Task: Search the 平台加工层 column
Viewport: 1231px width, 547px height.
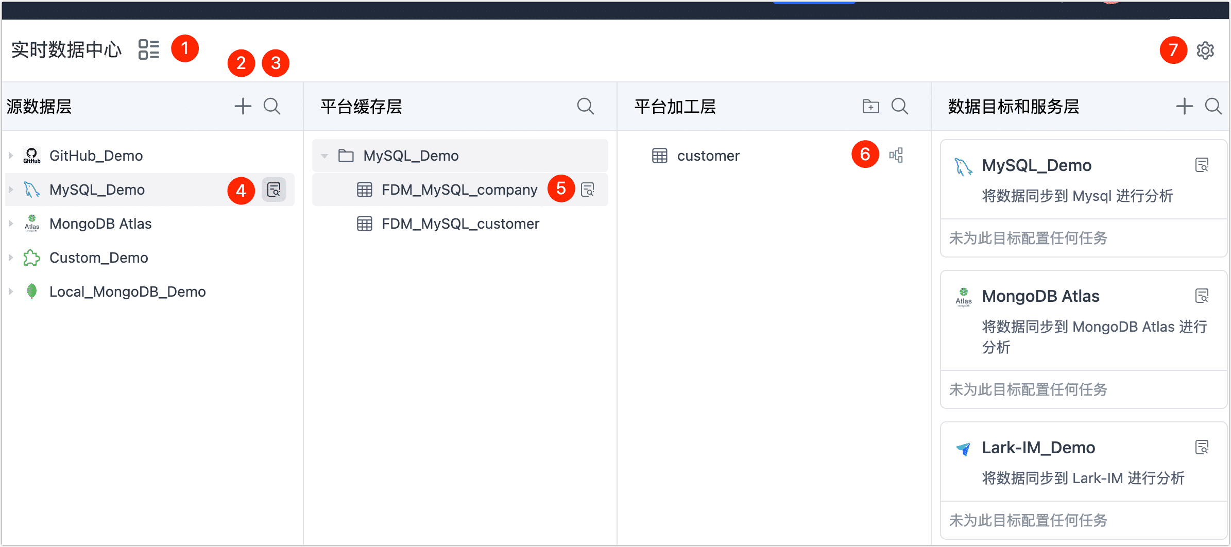Action: (x=899, y=107)
